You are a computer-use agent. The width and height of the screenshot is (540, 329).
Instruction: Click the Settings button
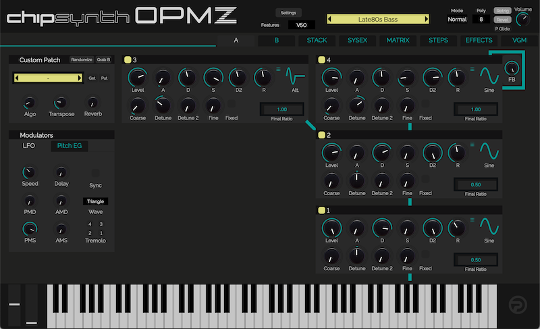pyautogui.click(x=288, y=13)
